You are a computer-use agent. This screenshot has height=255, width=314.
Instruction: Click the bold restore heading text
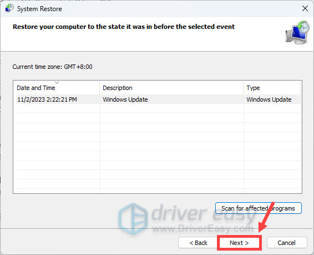point(124,27)
